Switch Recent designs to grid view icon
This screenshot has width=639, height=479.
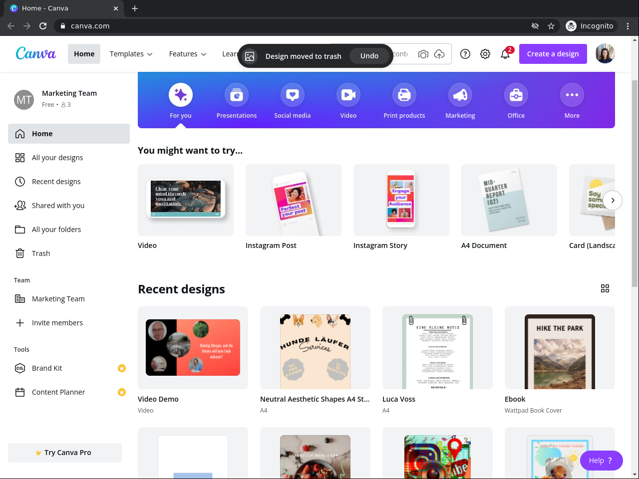(x=605, y=288)
